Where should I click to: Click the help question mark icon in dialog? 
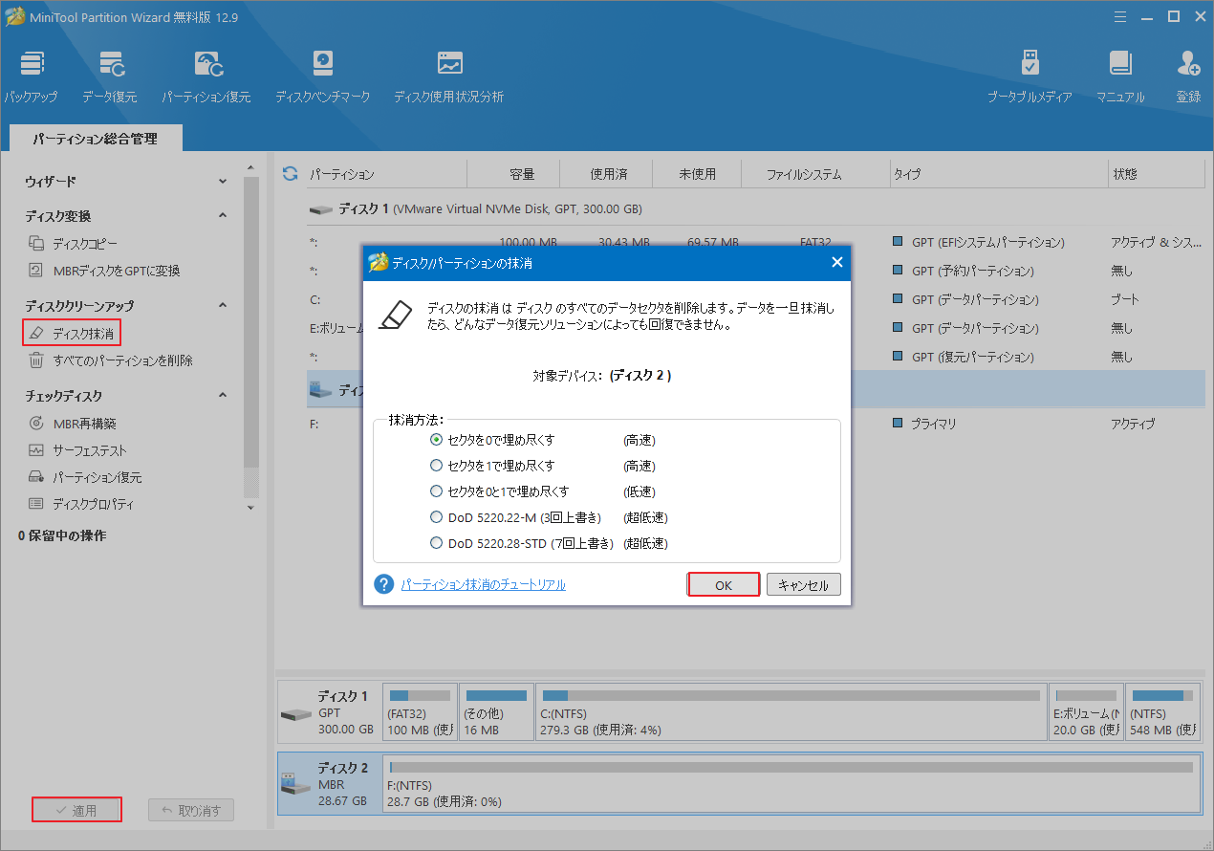tap(384, 584)
